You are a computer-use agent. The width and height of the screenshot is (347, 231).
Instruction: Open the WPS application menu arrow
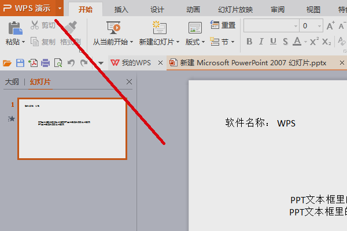pos(60,9)
